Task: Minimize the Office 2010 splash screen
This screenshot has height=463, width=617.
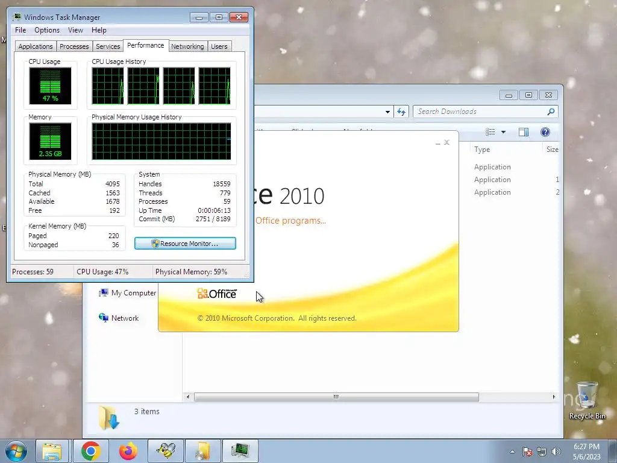Action: 437,142
